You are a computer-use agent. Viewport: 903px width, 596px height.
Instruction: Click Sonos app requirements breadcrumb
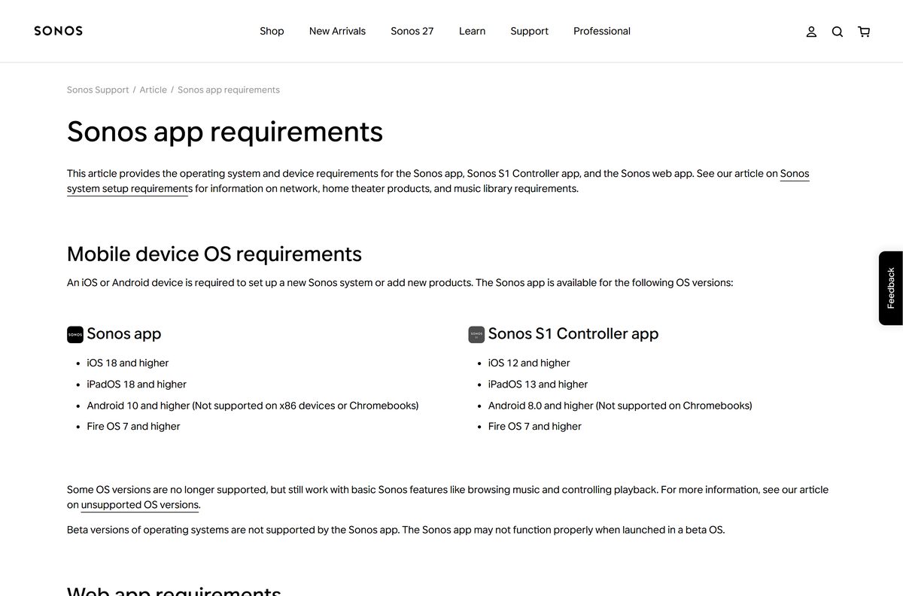pyautogui.click(x=229, y=90)
